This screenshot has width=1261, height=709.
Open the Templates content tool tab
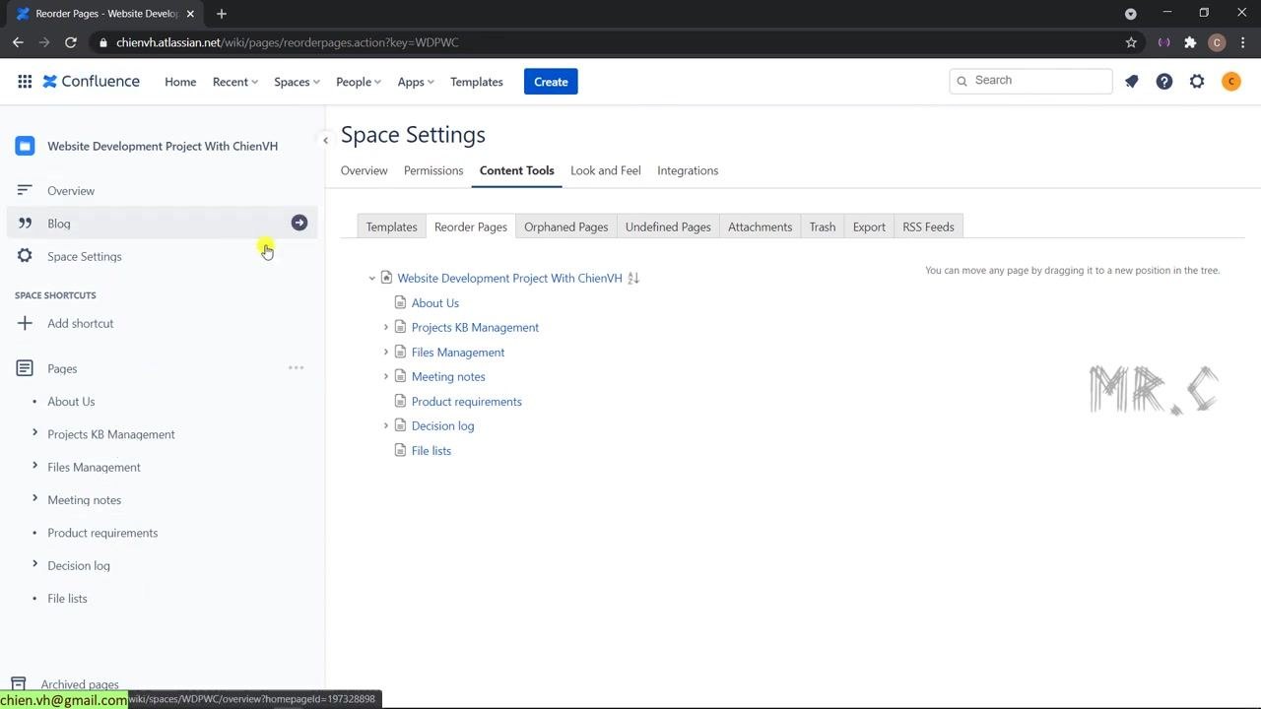391,226
